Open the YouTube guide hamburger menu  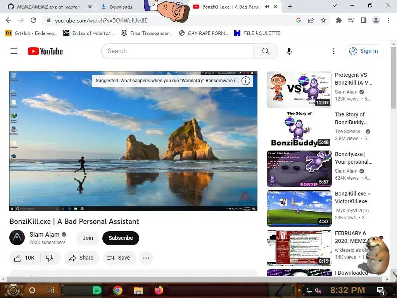click(14, 51)
